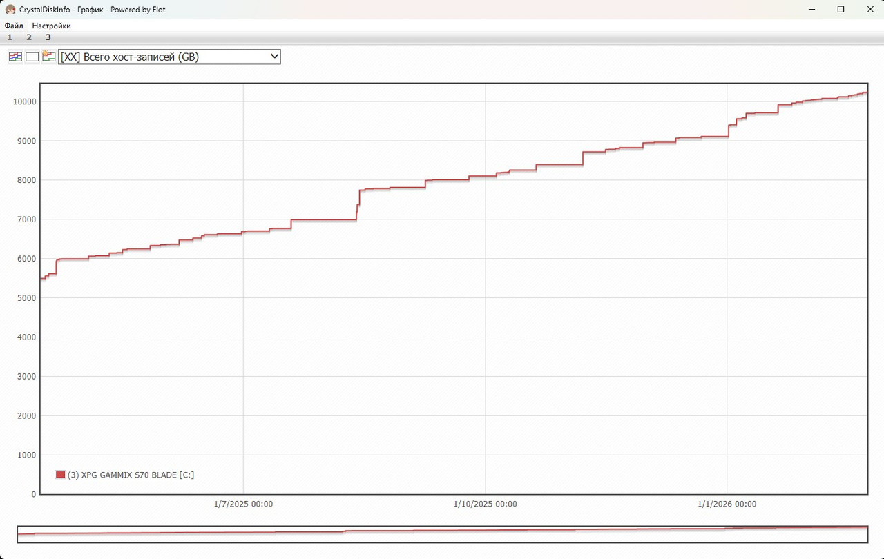Click the 'select all disks' graph icon
This screenshot has width=884, height=559.
pos(15,57)
